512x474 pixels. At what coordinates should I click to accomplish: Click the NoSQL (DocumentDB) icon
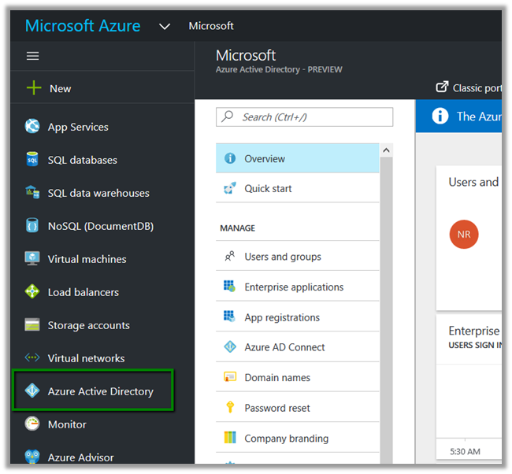tap(32, 226)
